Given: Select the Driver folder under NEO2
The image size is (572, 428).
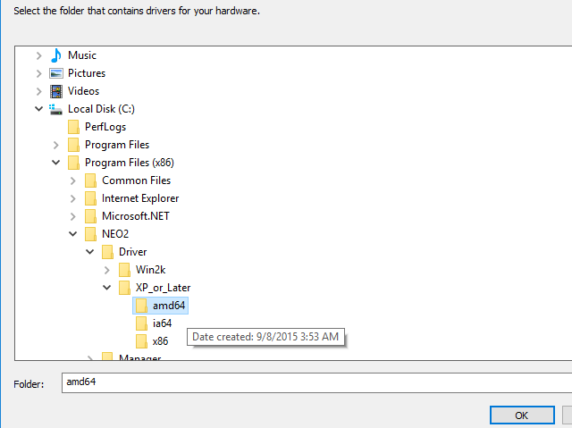Looking at the screenshot, I should [132, 252].
